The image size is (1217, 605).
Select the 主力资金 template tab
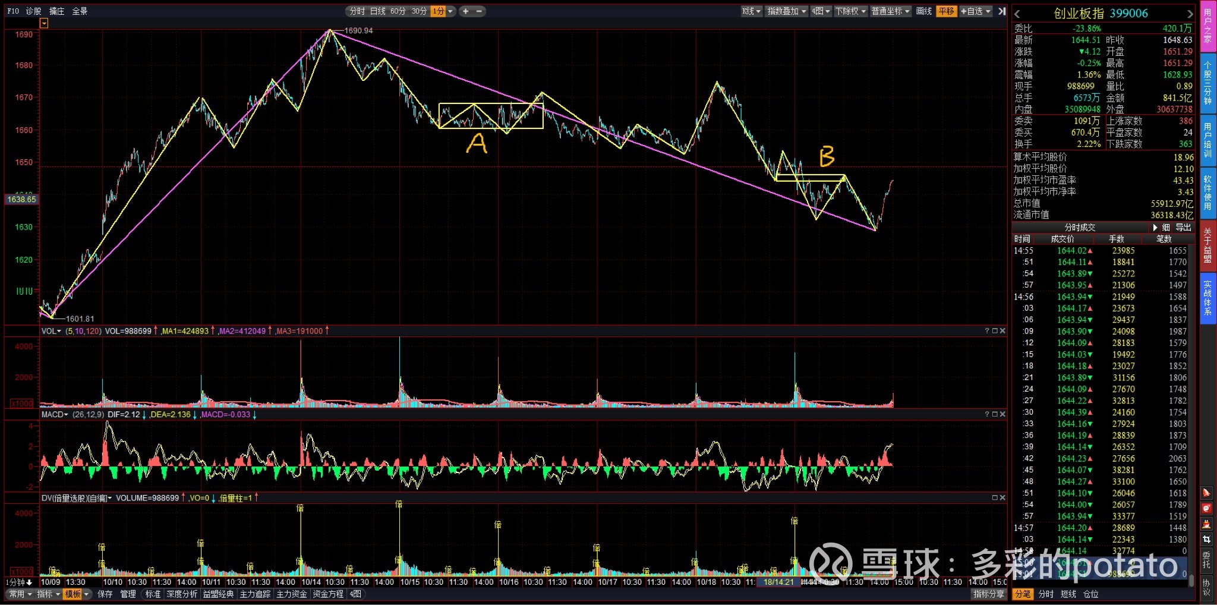click(x=292, y=594)
